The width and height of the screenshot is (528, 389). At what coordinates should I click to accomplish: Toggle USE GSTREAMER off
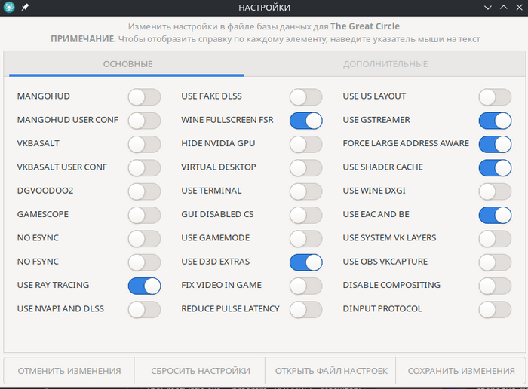coord(495,120)
